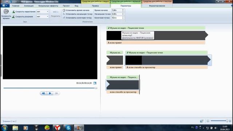Select the second-row left clip segment
Viewport: 233px width, 131px height.
115,60
